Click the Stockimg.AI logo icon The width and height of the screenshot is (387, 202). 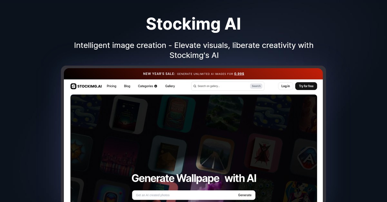tap(73, 86)
